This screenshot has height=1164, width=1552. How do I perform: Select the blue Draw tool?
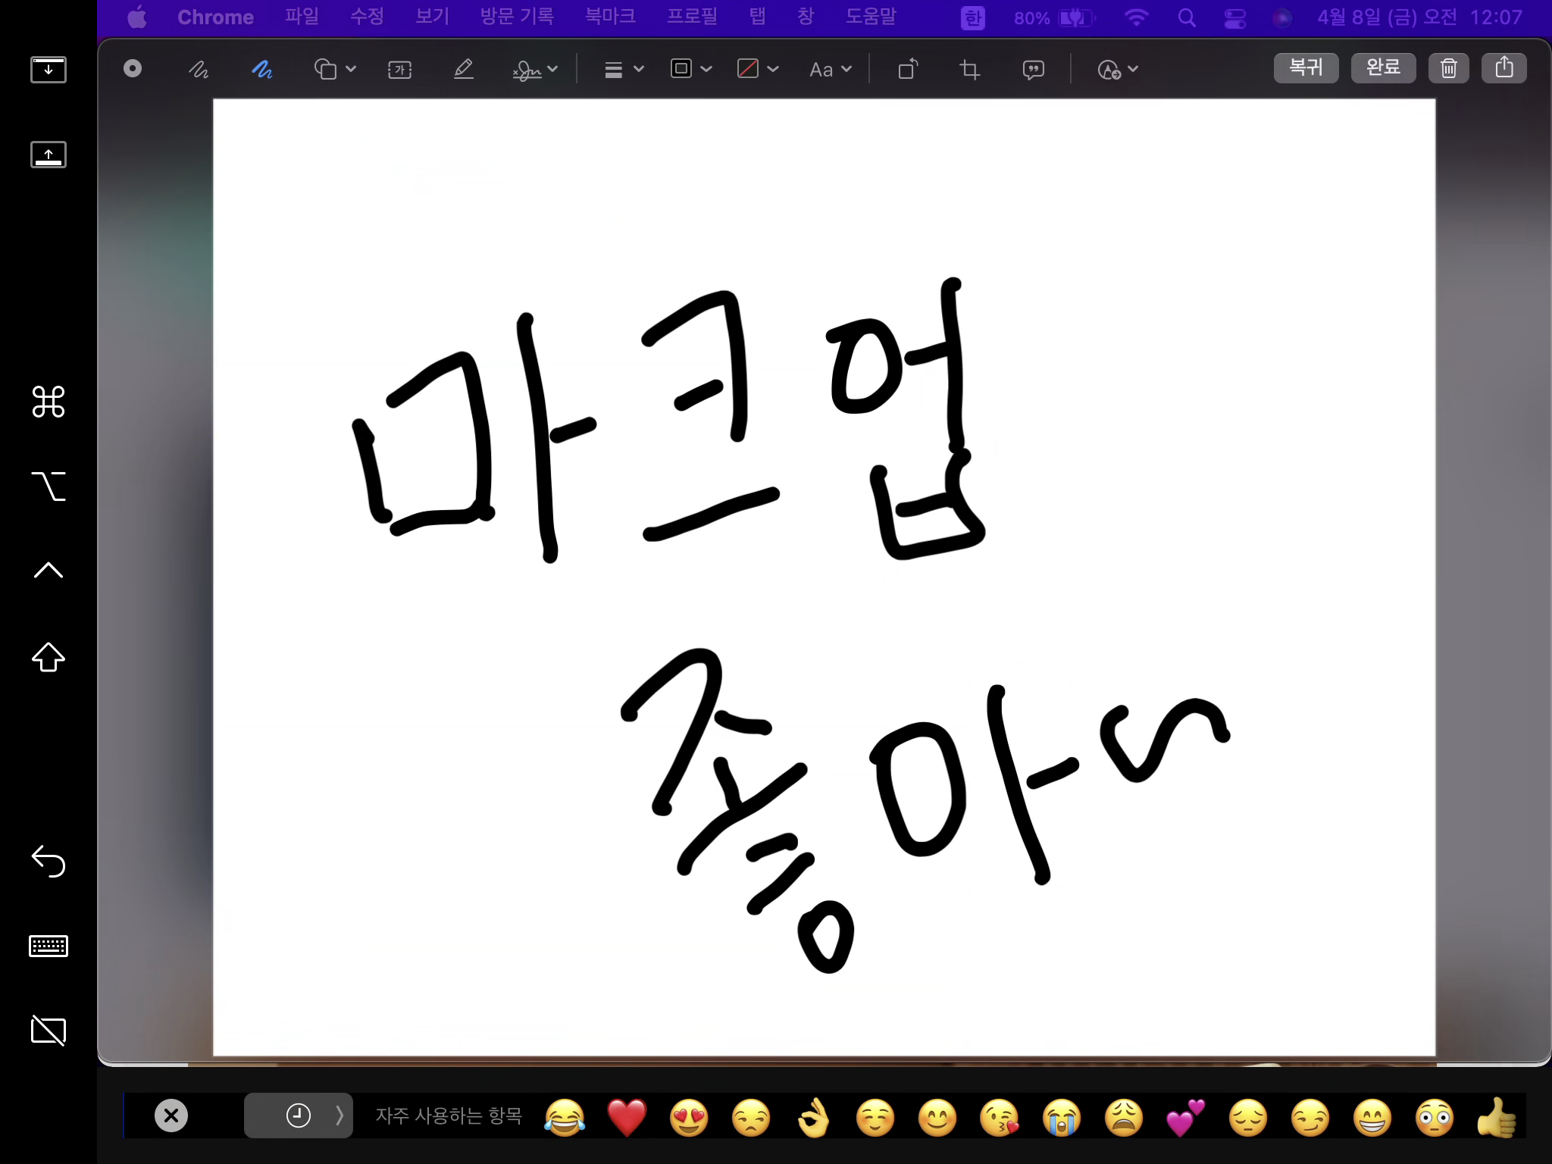click(x=262, y=70)
